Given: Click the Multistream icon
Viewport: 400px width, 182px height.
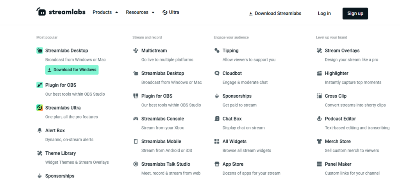Looking at the screenshot, I should coord(136,51).
